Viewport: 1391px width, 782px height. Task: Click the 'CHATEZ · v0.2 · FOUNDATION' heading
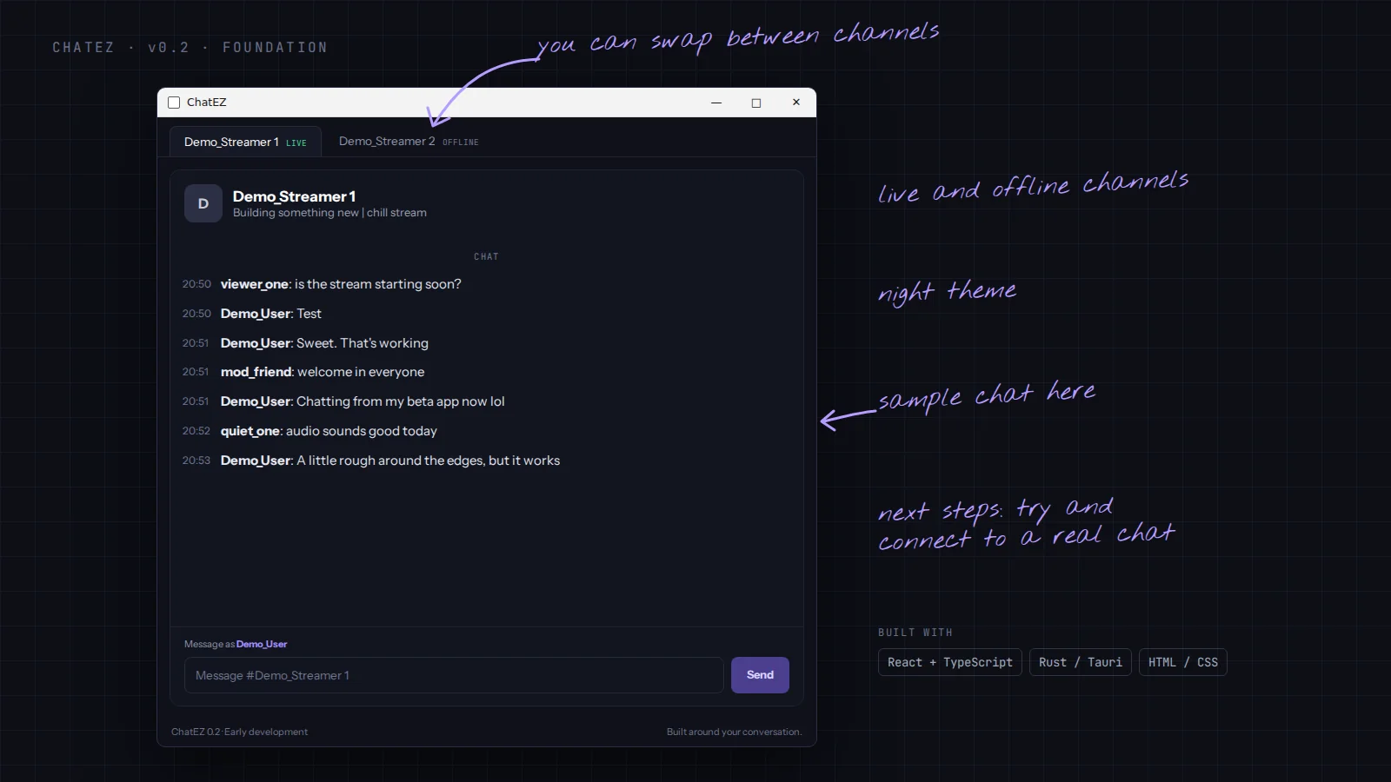[x=190, y=48]
